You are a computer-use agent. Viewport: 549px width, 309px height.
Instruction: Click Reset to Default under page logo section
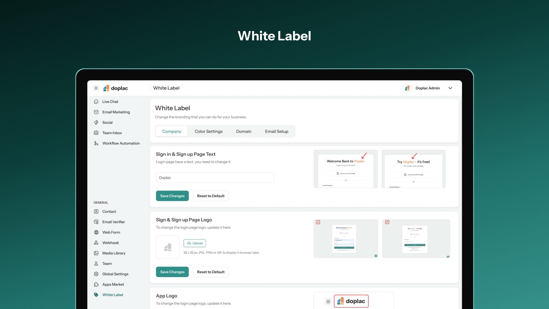pos(211,272)
